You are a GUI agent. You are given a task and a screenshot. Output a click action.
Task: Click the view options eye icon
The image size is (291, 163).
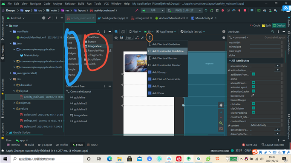(x=116, y=38)
